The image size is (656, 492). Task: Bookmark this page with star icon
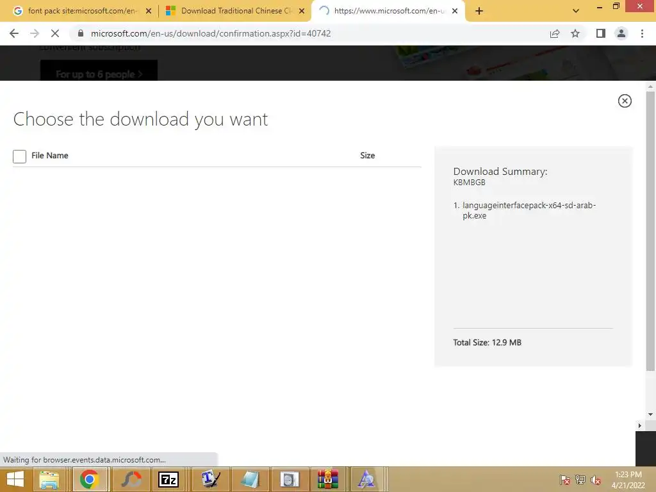tap(575, 33)
